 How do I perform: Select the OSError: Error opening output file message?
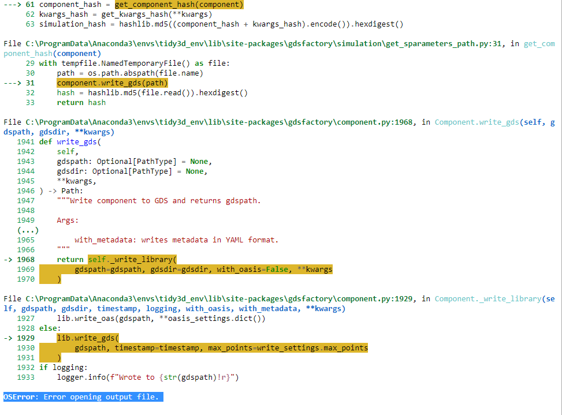81,397
